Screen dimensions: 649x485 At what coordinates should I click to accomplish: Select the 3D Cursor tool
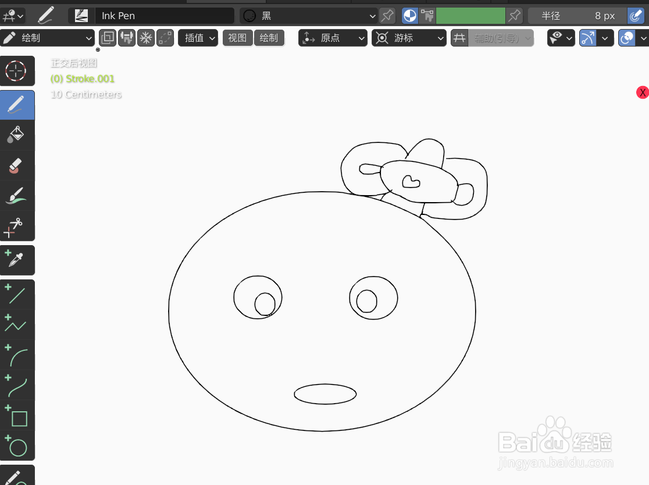[x=16, y=71]
